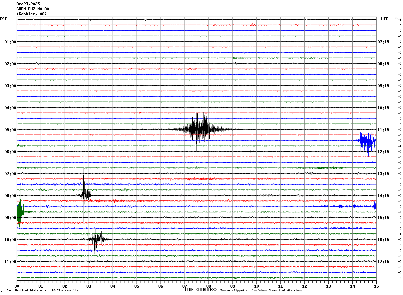Click minute 10 on the time axis
Image resolution: width=403 pixels, height=295 pixels.
pos(256,286)
